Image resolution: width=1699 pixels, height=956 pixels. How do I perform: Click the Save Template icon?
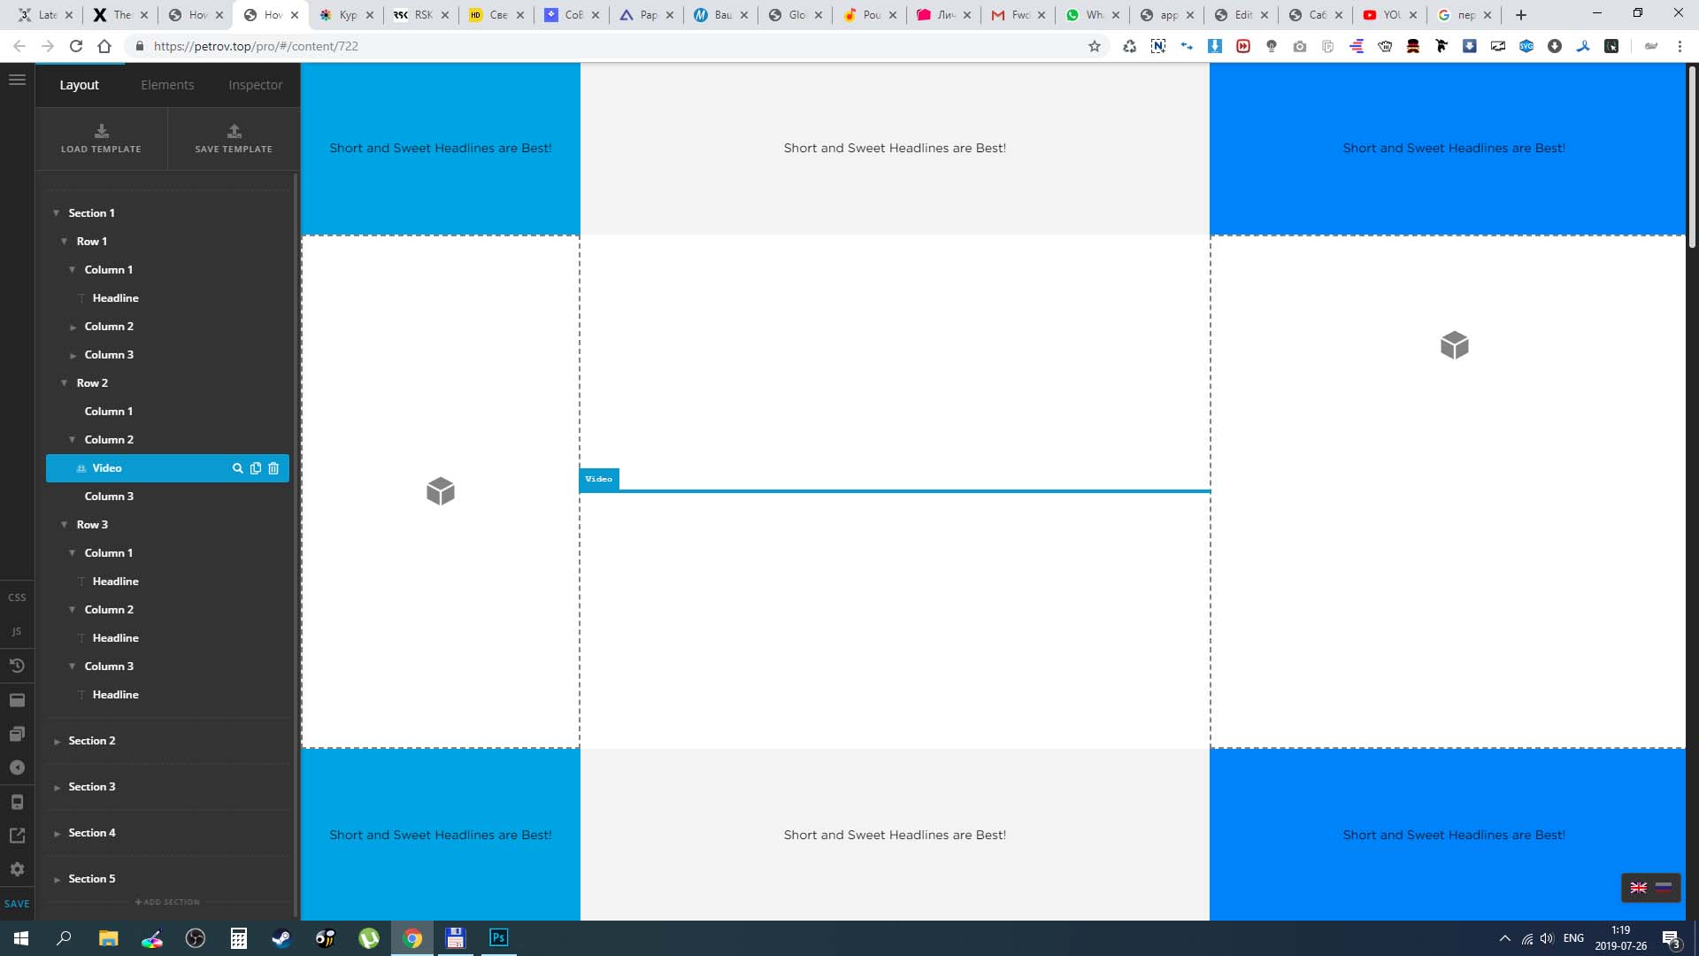(234, 131)
